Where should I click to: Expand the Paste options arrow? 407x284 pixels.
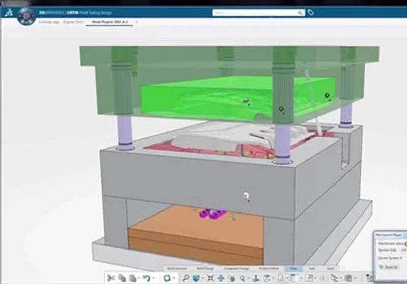point(139,278)
